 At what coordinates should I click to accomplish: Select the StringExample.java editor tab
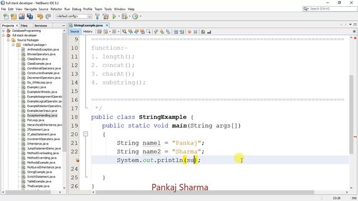pyautogui.click(x=88, y=25)
